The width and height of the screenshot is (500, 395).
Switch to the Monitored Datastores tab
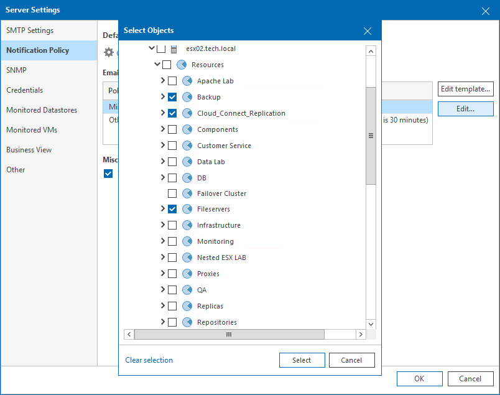pos(42,110)
